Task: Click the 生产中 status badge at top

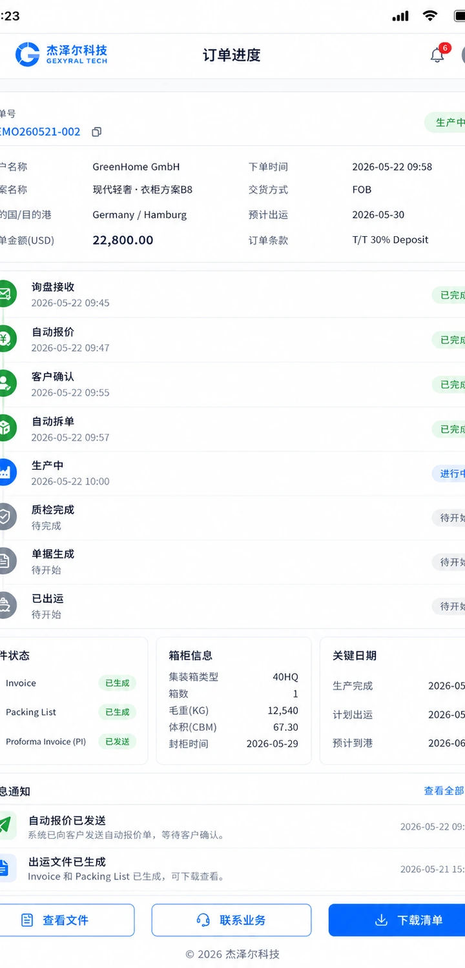Action: [446, 123]
